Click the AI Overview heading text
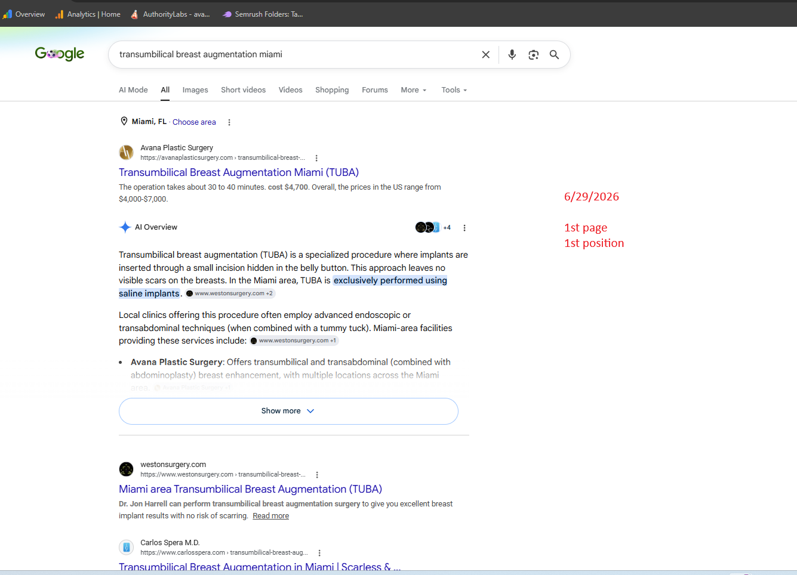This screenshot has height=575, width=797. [x=156, y=227]
